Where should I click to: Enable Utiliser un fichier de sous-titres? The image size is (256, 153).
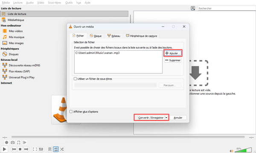(x=75, y=79)
